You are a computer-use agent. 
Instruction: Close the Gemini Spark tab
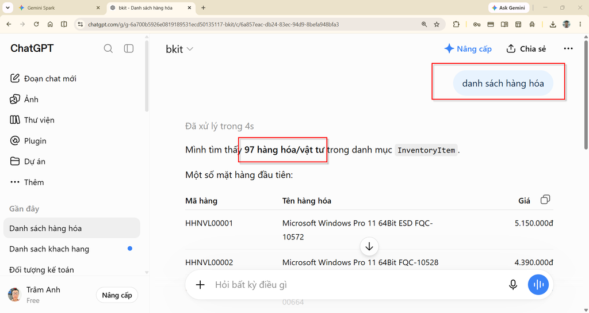[x=98, y=7]
